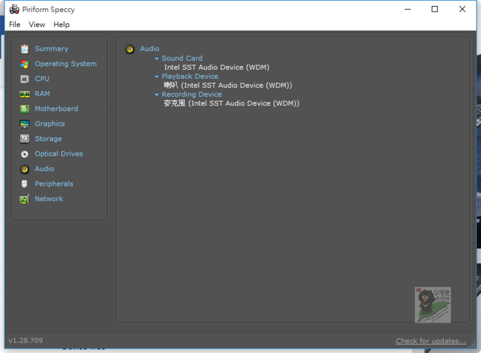Open the Motherboard section
Image resolution: width=481 pixels, height=353 pixels.
point(56,109)
